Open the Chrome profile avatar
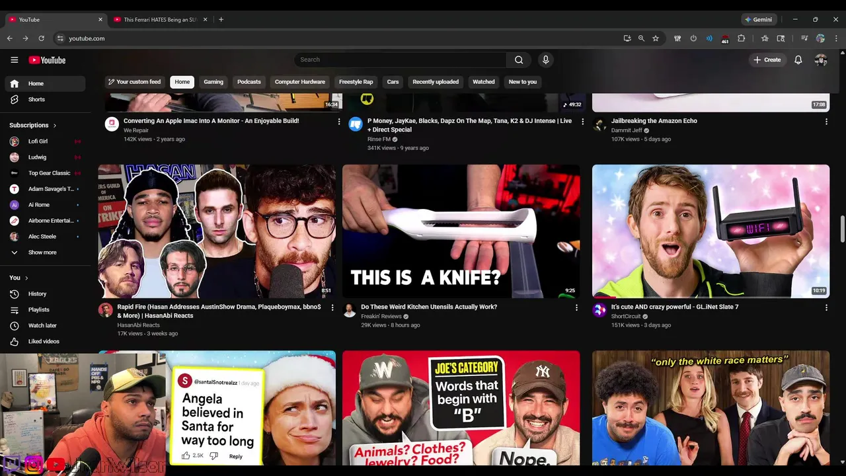This screenshot has width=846, height=476. tap(820, 38)
